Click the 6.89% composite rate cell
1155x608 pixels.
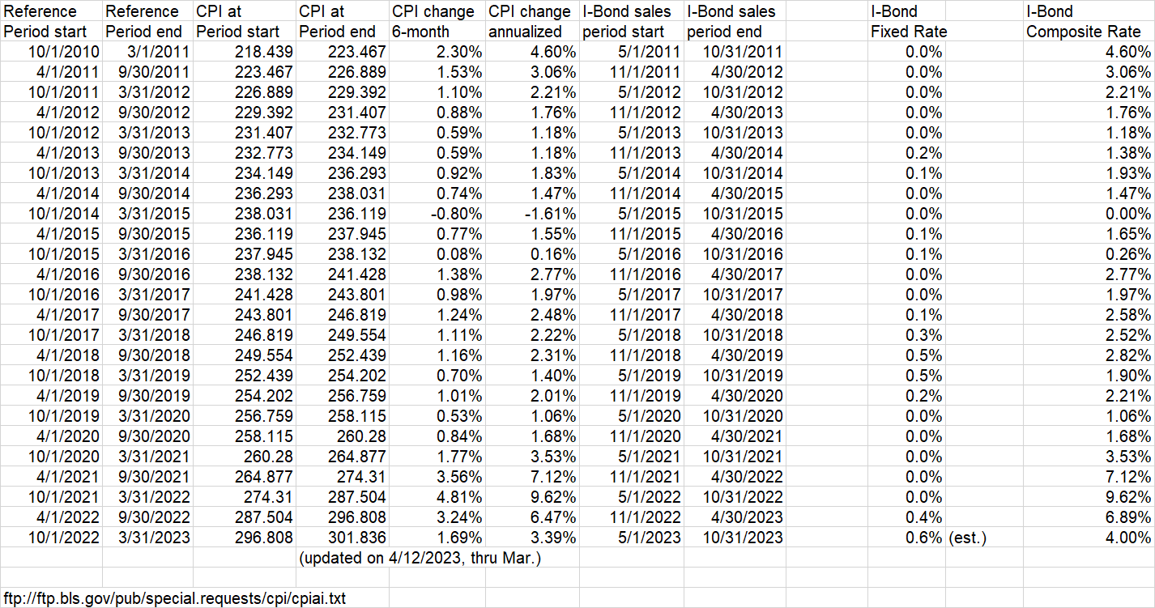pos(1089,517)
